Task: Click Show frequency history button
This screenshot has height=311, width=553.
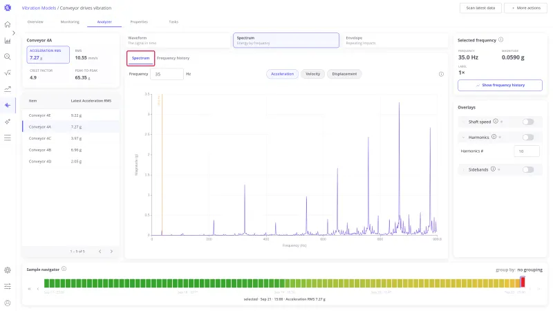Action: [500, 85]
